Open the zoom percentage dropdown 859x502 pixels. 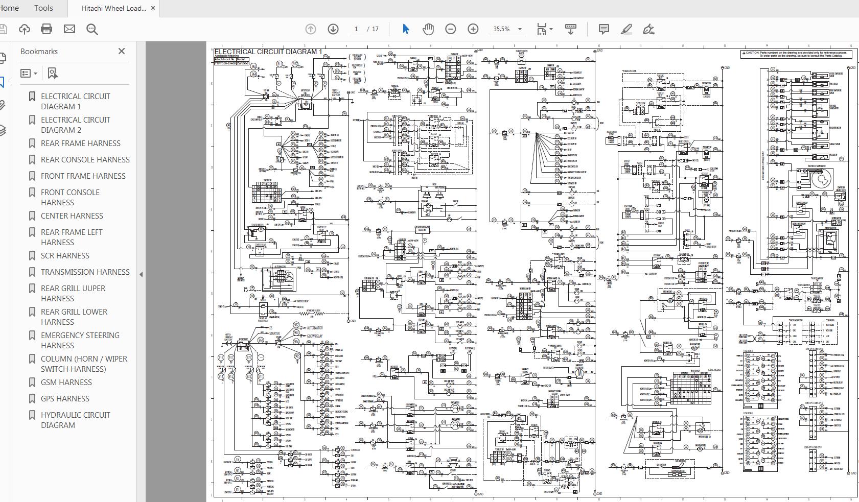[520, 29]
